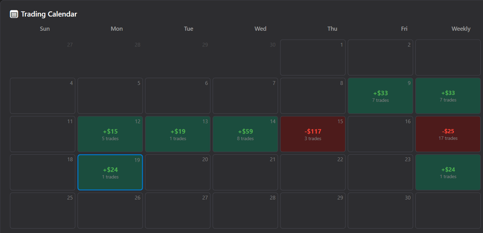Open day 15 losing cell -$117

pyautogui.click(x=313, y=134)
